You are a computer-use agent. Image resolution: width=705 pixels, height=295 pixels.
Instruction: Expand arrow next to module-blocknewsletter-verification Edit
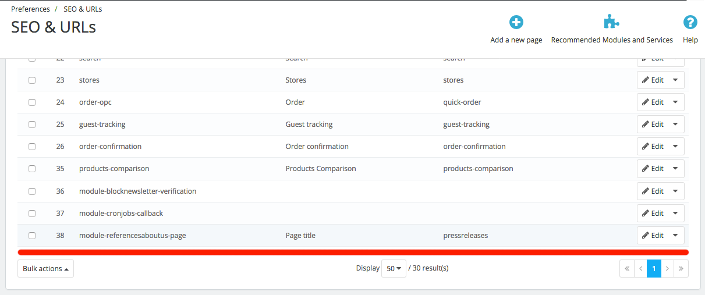point(675,191)
